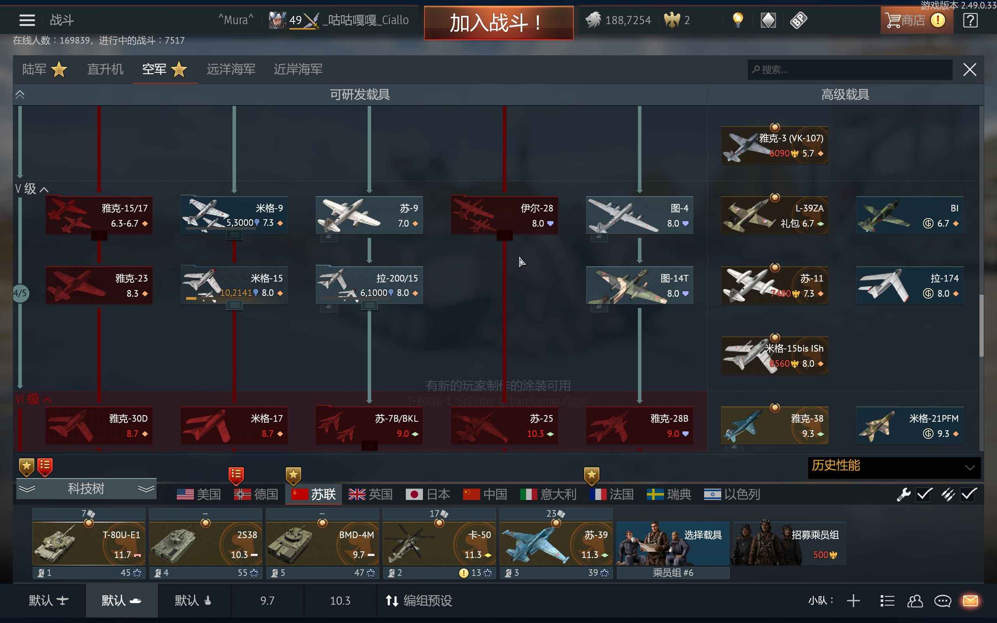Collapse the 科技树 panel
The height and width of the screenshot is (623, 997).
point(86,489)
